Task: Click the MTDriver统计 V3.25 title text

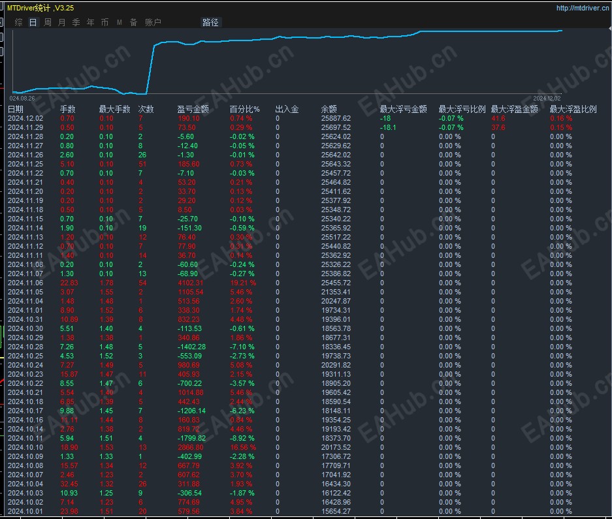Action: pyautogui.click(x=40, y=8)
